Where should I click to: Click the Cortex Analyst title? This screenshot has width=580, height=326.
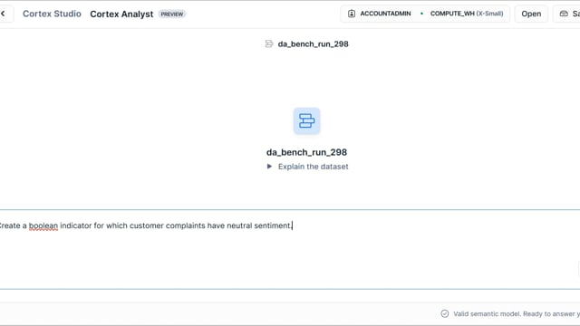click(121, 14)
